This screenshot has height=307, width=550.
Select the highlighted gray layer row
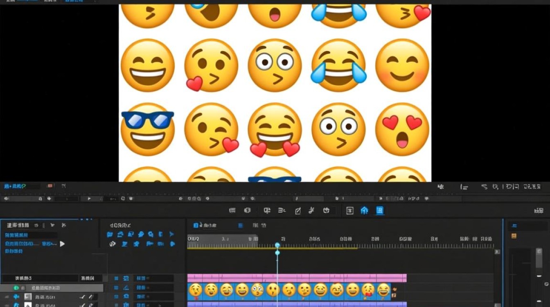pos(52,288)
